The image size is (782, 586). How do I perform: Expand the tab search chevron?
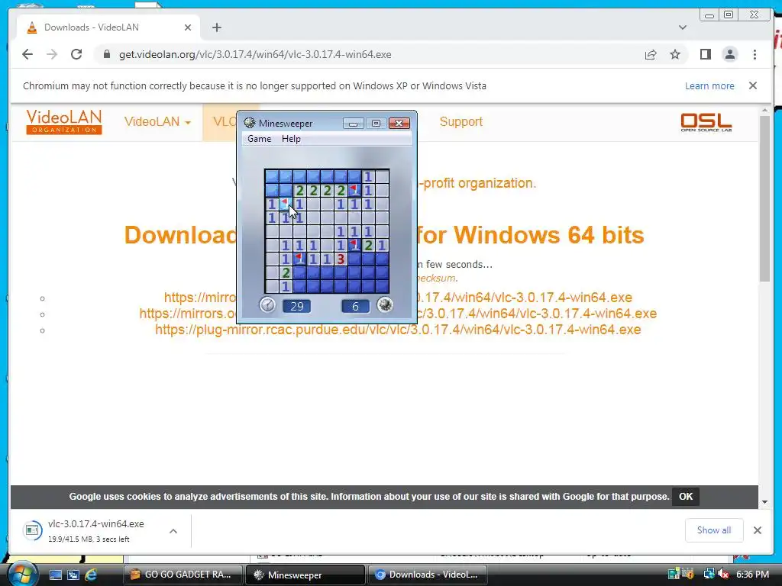[683, 27]
